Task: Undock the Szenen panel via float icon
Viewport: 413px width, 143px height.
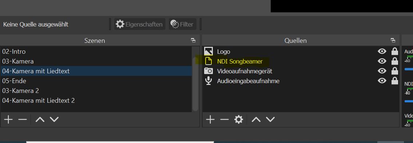Action: (x=193, y=40)
